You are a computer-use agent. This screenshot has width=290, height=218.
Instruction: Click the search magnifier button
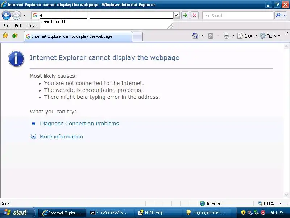[x=278, y=15]
